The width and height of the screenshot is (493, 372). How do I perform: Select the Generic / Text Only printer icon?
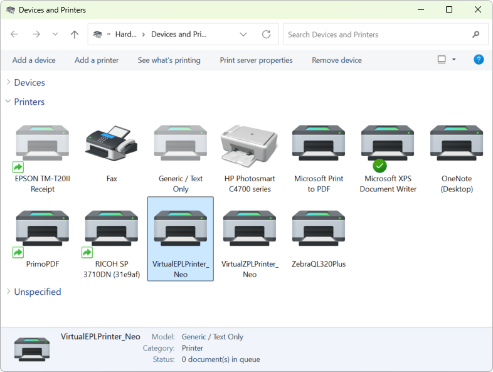click(181, 144)
